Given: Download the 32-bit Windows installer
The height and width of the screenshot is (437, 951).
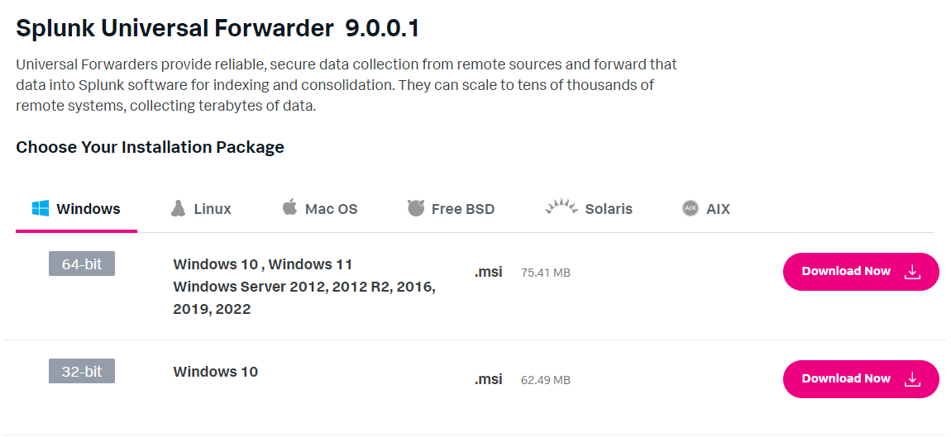Looking at the screenshot, I should [861, 379].
